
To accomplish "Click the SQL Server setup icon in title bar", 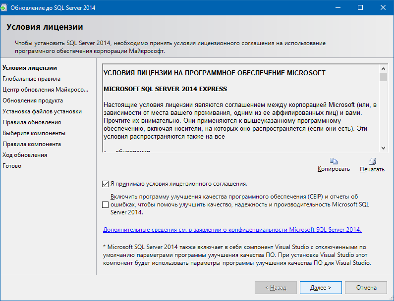I will [4, 8].
